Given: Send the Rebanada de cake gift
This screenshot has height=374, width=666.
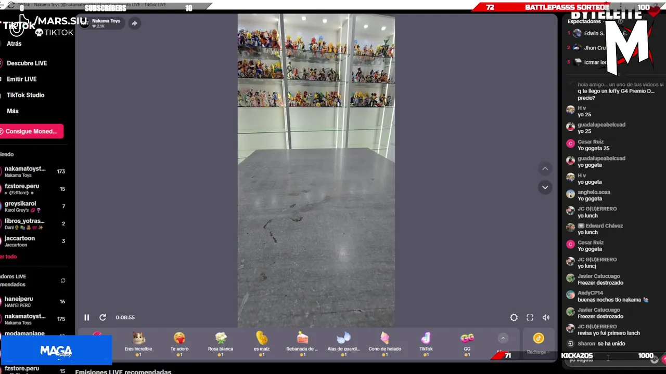Looking at the screenshot, I should [x=302, y=344].
